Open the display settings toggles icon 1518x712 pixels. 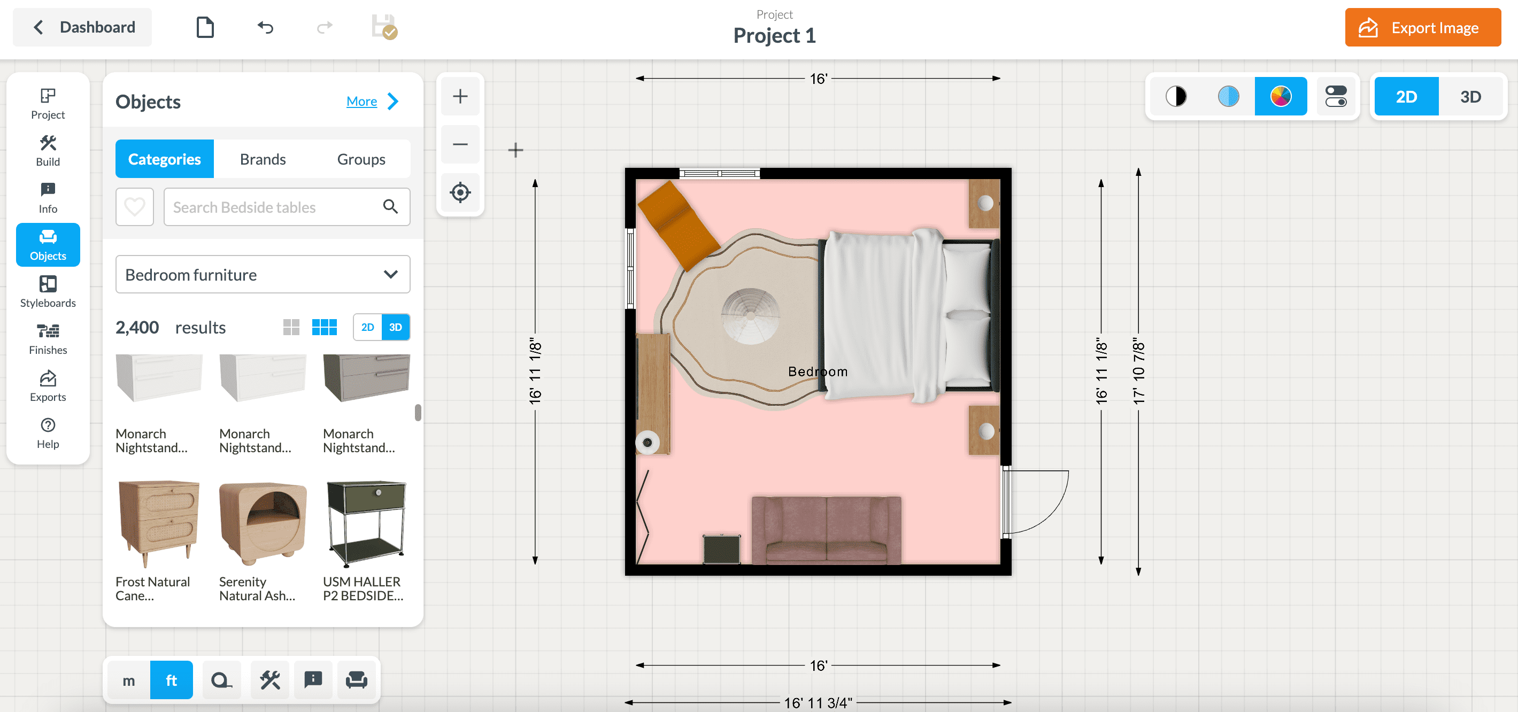coord(1335,97)
